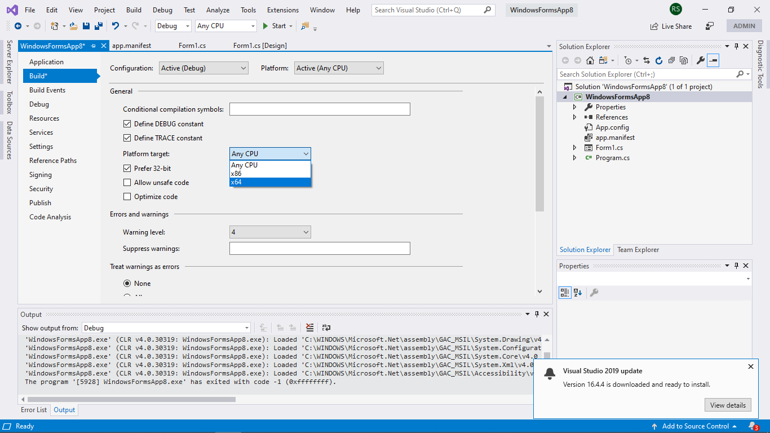
Task: Click Add to Source Control
Action: tap(694, 426)
